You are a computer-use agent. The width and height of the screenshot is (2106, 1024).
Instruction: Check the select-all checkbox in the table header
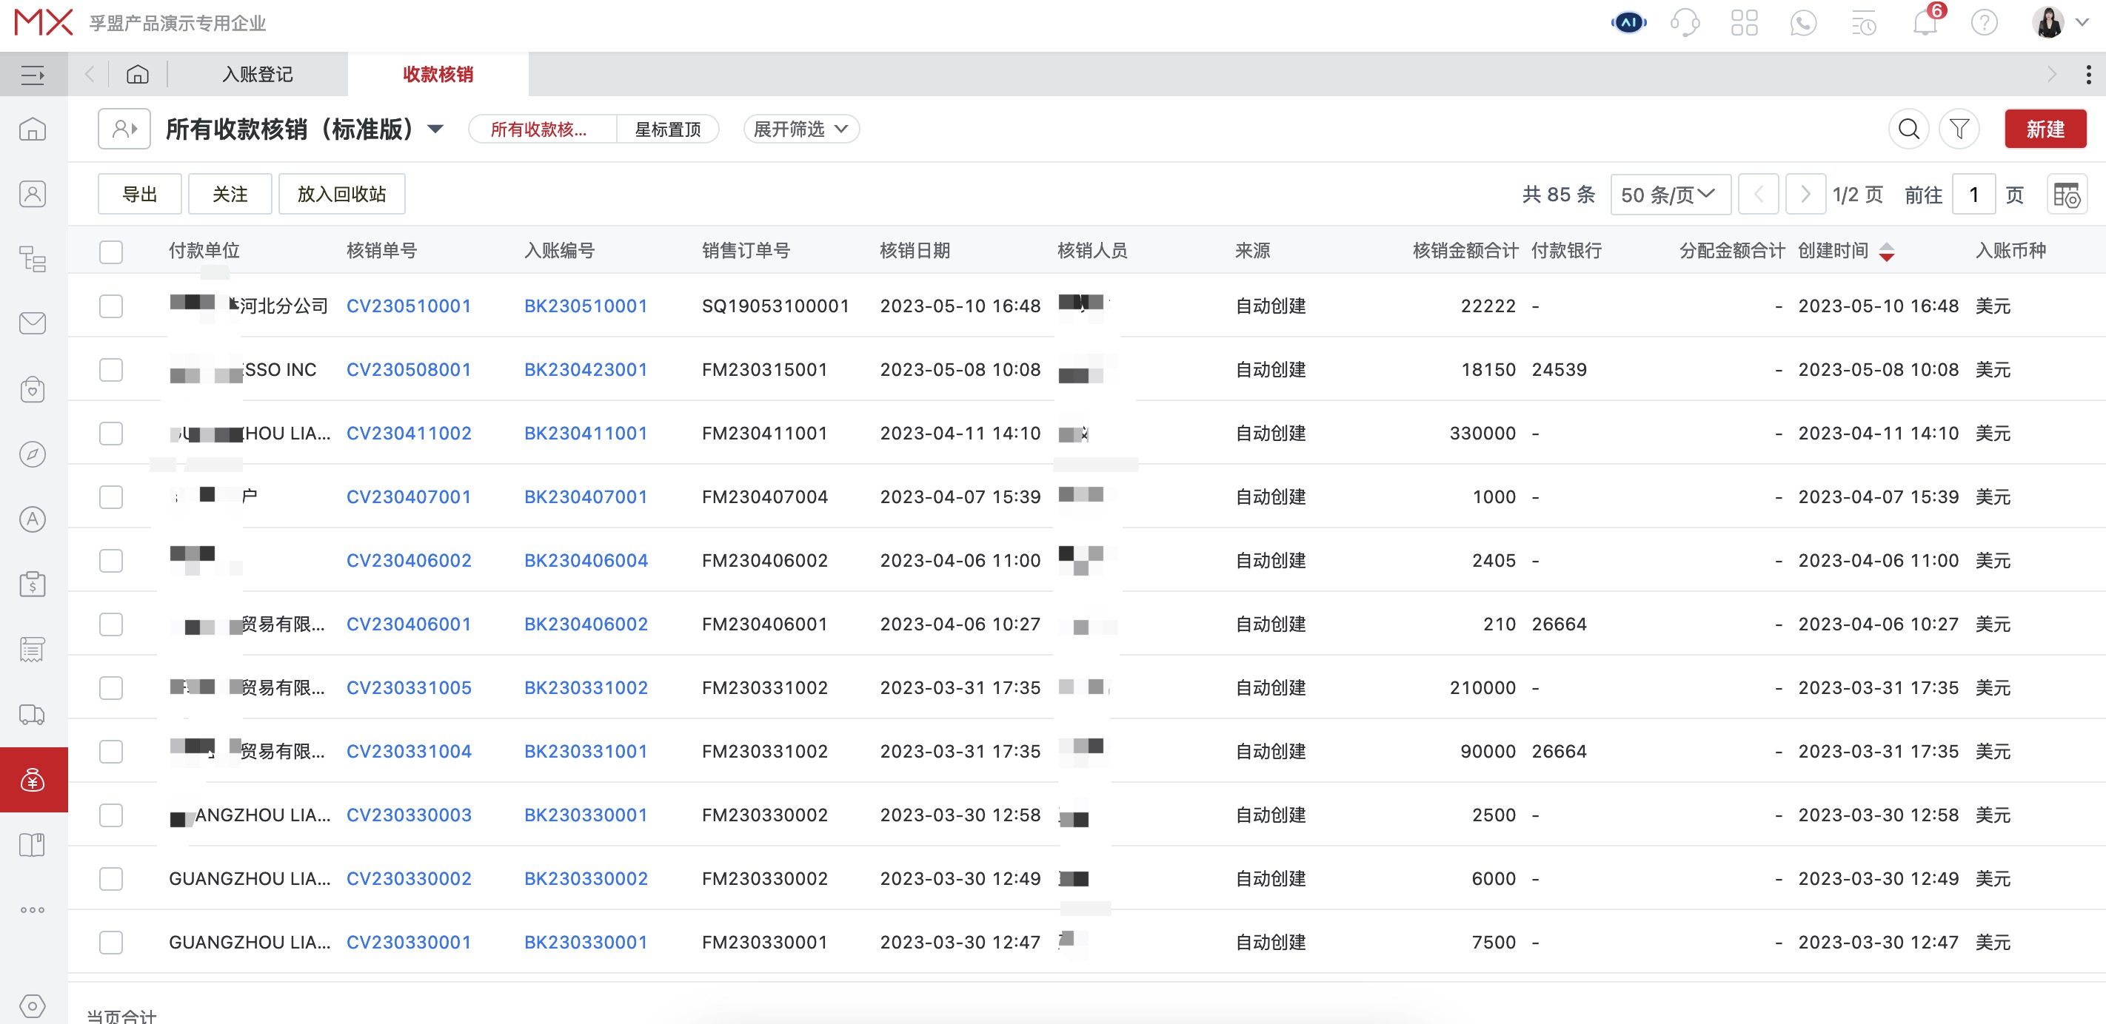(111, 252)
